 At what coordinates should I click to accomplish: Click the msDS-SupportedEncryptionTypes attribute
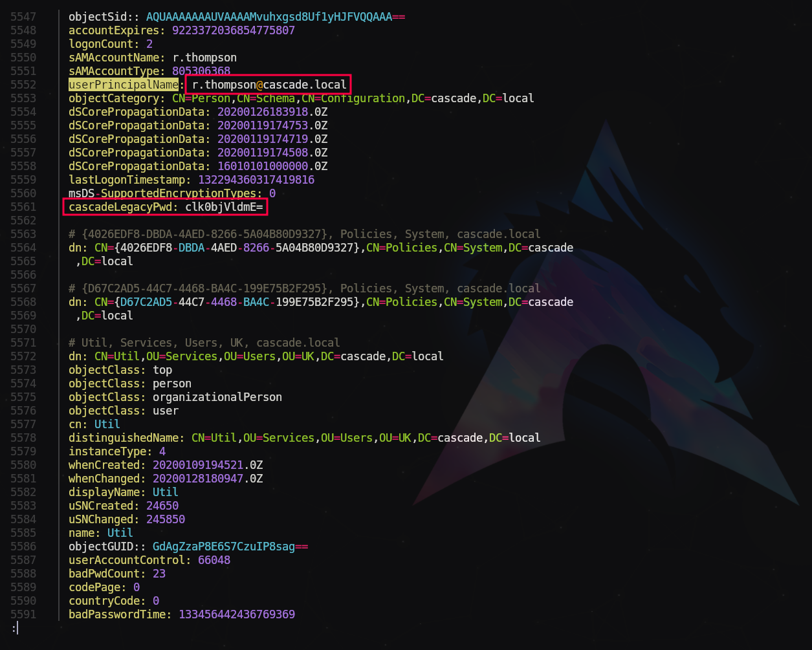(x=165, y=193)
